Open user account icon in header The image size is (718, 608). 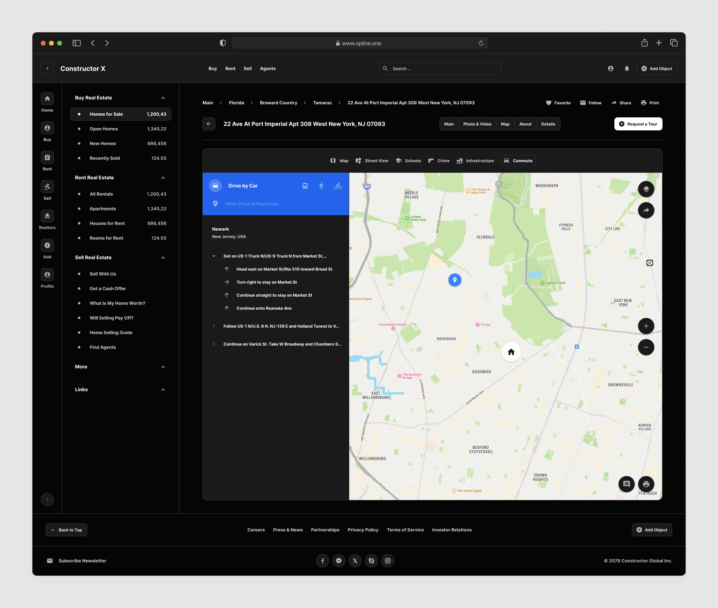(x=611, y=68)
